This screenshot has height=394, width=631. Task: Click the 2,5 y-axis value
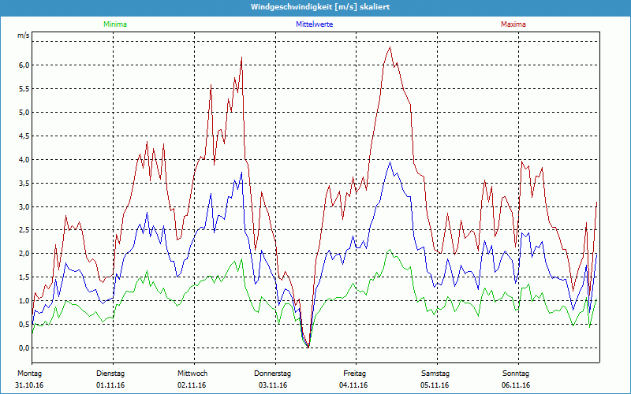pos(24,230)
